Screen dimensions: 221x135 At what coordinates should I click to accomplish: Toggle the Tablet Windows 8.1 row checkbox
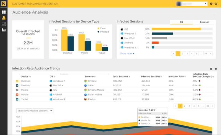tap(17, 99)
